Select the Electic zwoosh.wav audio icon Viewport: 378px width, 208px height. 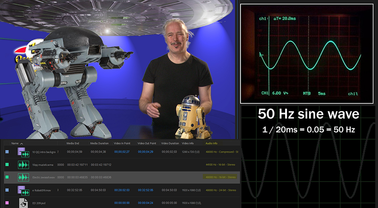(23, 177)
